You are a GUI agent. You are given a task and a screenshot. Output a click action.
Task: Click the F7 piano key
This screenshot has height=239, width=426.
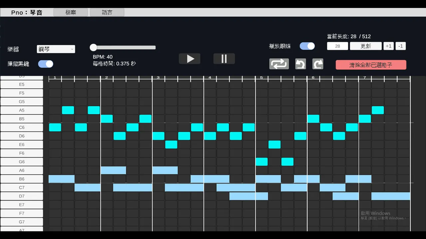pyautogui.click(x=22, y=213)
